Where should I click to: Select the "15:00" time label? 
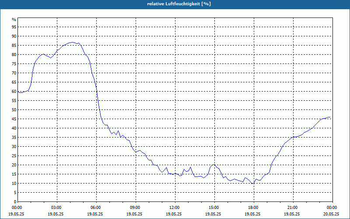pos(214,208)
